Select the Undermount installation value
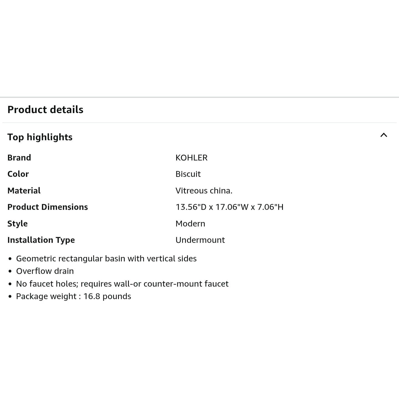399x399 pixels. coord(200,240)
